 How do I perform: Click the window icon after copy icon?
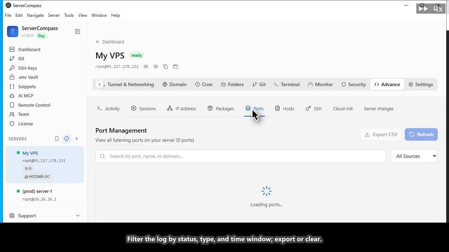(x=175, y=66)
